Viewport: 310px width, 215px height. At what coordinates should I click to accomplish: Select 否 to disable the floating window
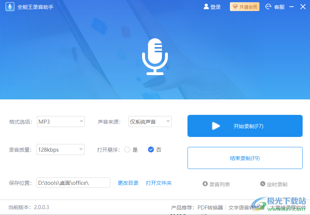(x=151, y=149)
